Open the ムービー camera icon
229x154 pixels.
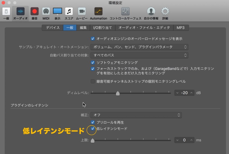click(x=82, y=11)
